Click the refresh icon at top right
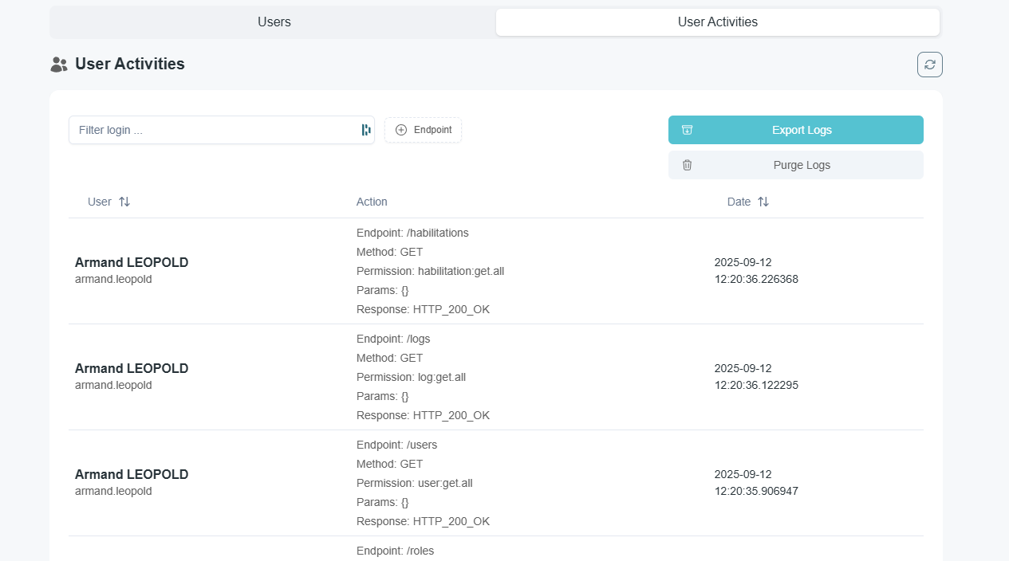Screen dimensions: 1009x561 [x=928, y=64]
